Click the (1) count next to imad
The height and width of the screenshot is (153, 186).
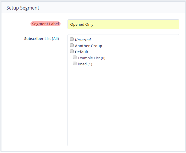click(x=90, y=64)
